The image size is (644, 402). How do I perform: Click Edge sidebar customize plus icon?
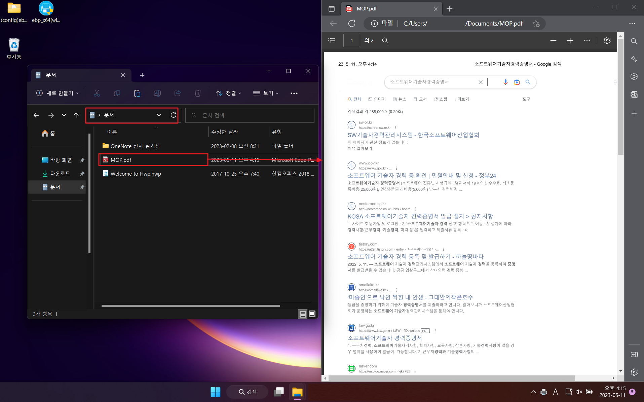coord(634,113)
